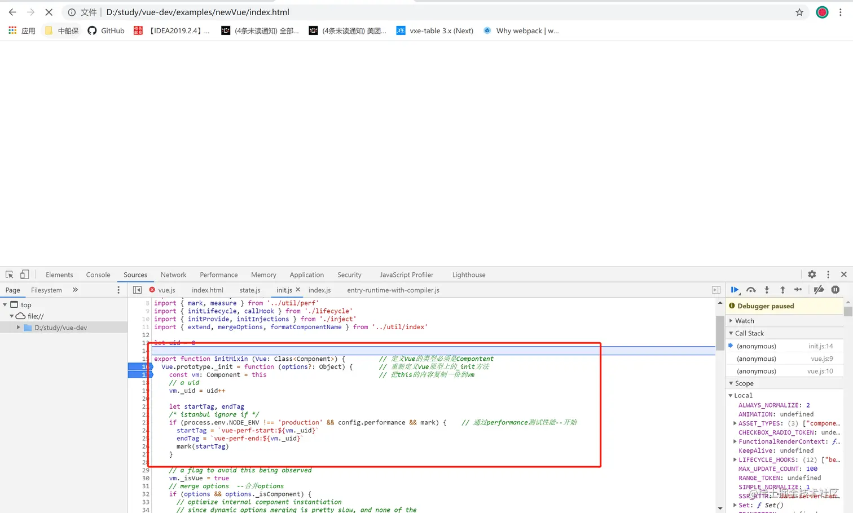Go back in browser history
The width and height of the screenshot is (853, 513).
(x=12, y=12)
